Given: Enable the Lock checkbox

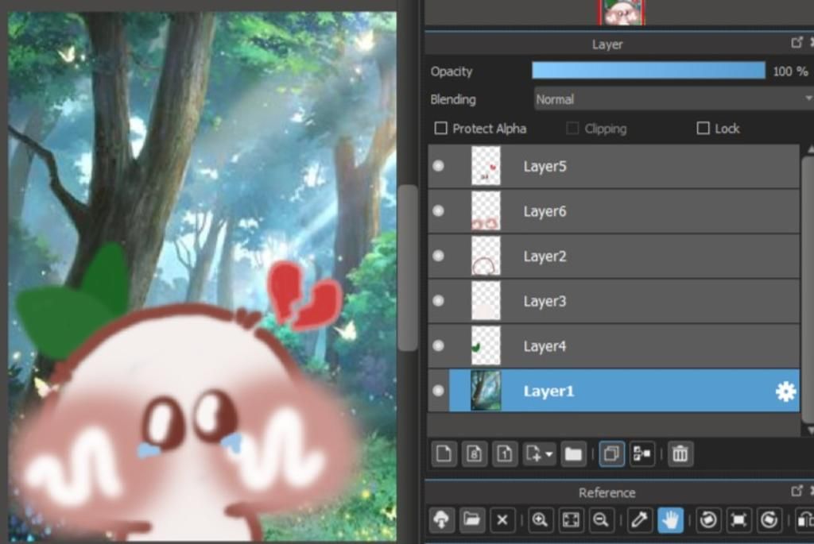Looking at the screenshot, I should [703, 128].
